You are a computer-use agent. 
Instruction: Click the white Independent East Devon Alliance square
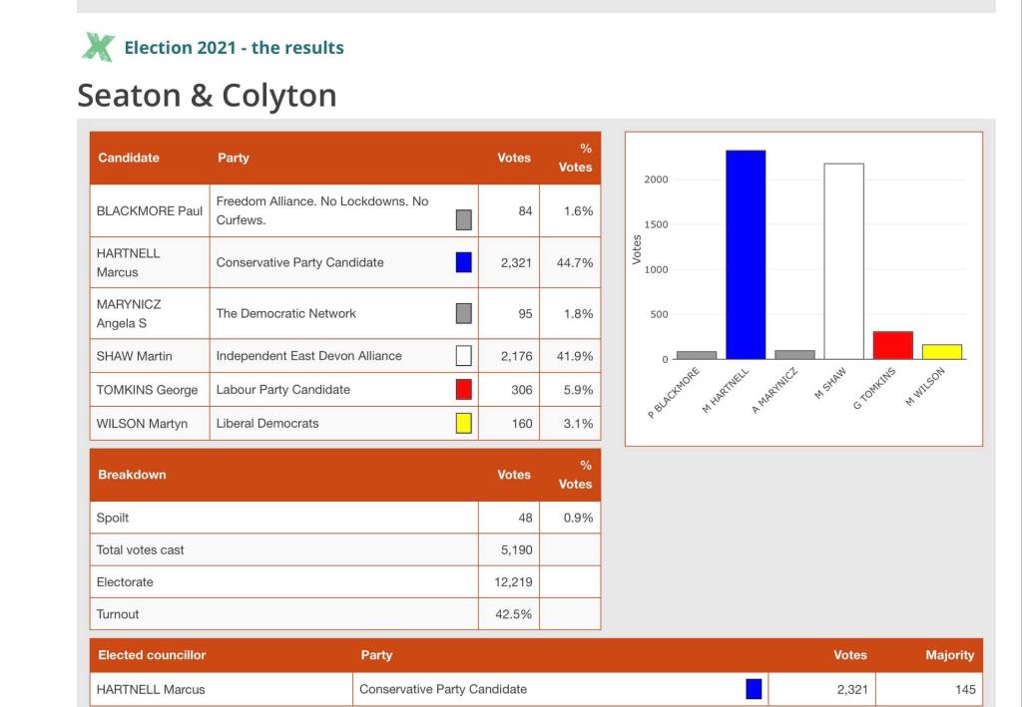point(463,356)
